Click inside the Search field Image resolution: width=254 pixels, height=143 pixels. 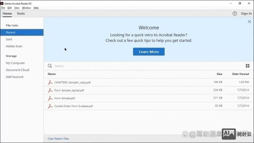(126, 66)
